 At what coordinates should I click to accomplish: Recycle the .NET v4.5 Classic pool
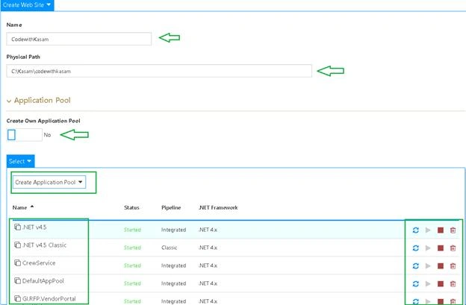(x=416, y=248)
